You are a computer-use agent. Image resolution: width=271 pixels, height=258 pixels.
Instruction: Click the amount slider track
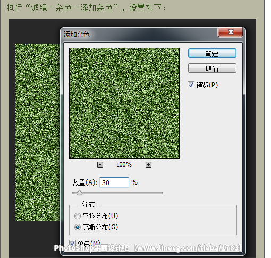coord(117,193)
